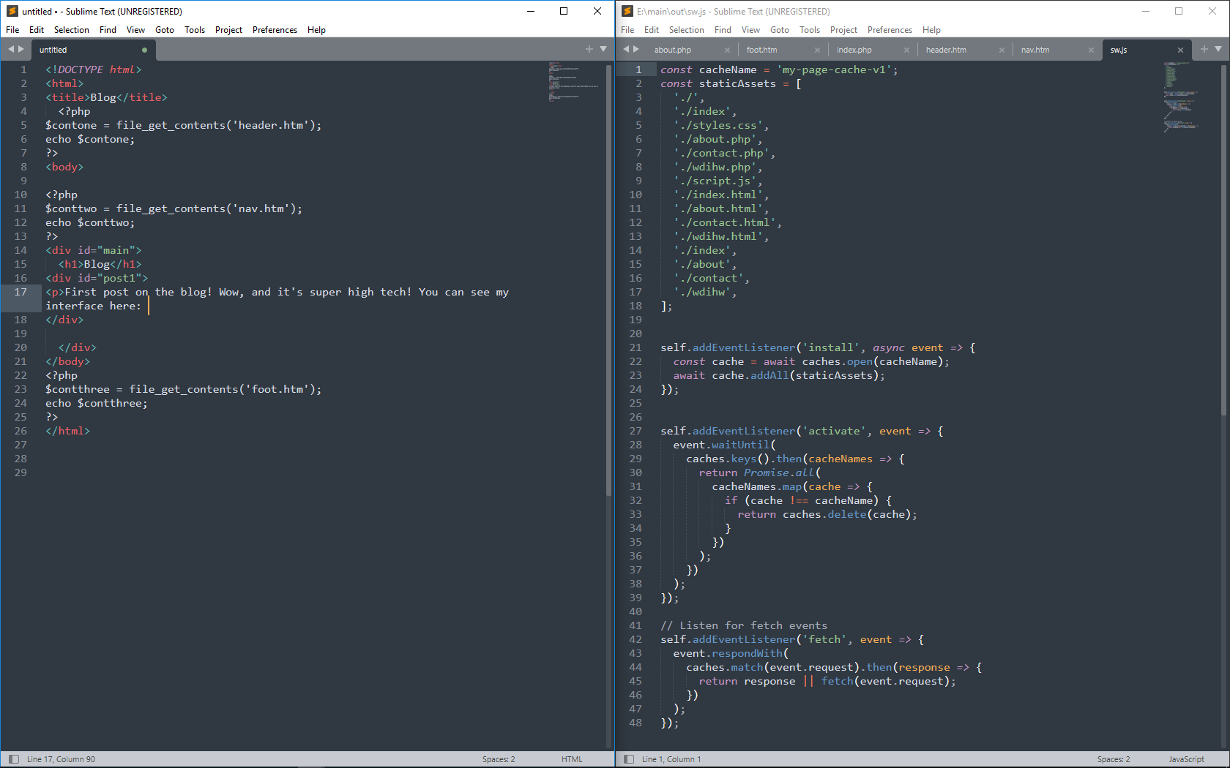
Task: Close the index.php tab
Action: click(x=906, y=49)
